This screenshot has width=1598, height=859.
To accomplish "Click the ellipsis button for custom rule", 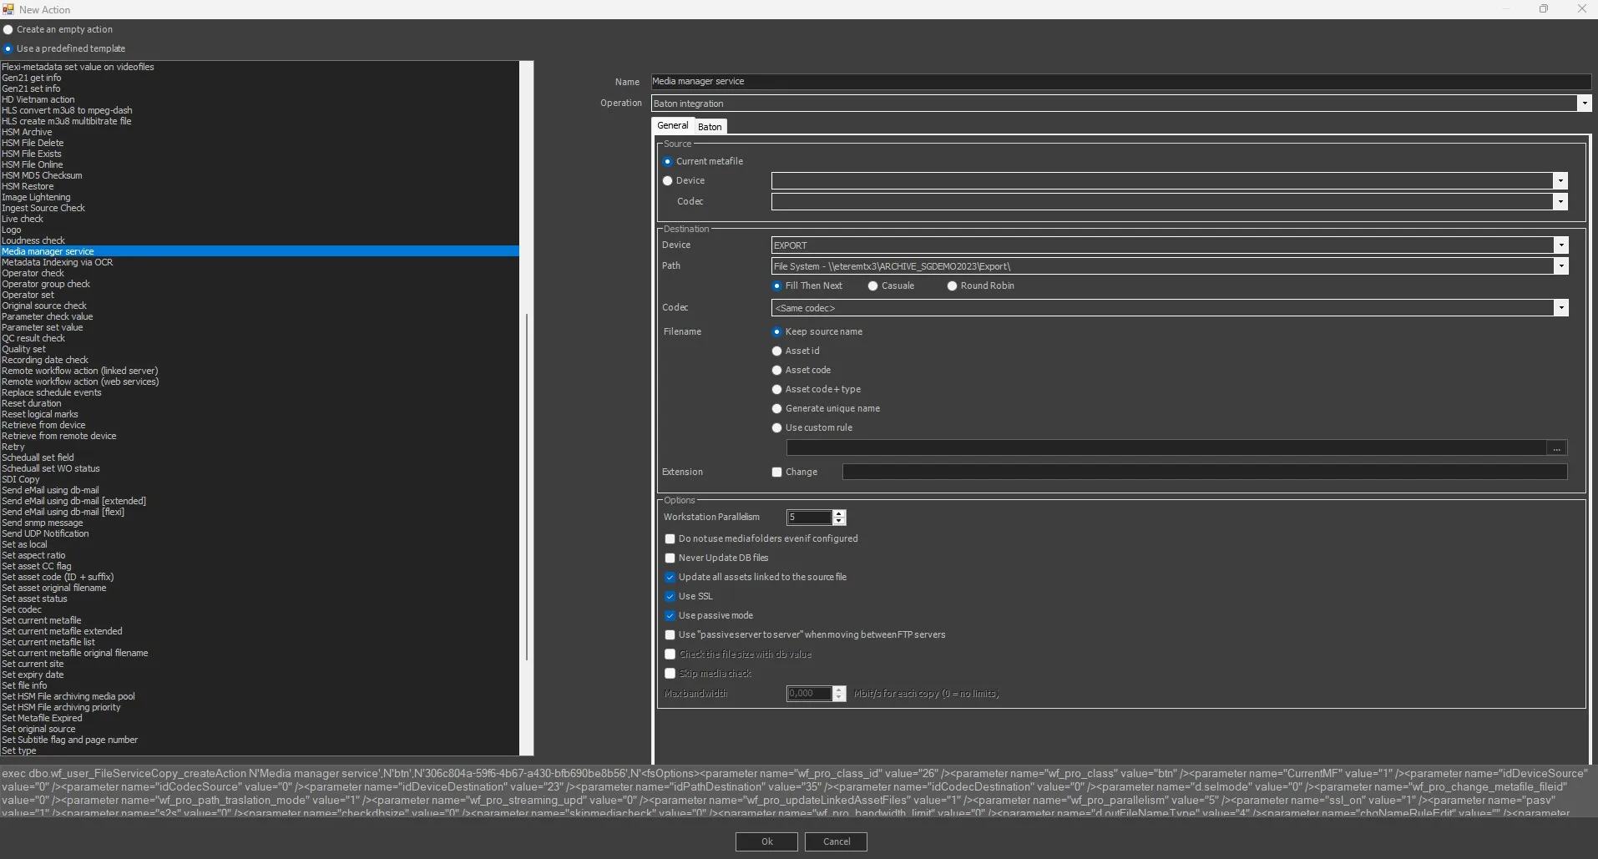I will tap(1556, 448).
